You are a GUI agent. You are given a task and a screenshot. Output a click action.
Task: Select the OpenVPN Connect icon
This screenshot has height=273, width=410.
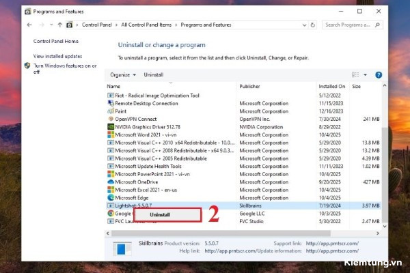(111, 119)
